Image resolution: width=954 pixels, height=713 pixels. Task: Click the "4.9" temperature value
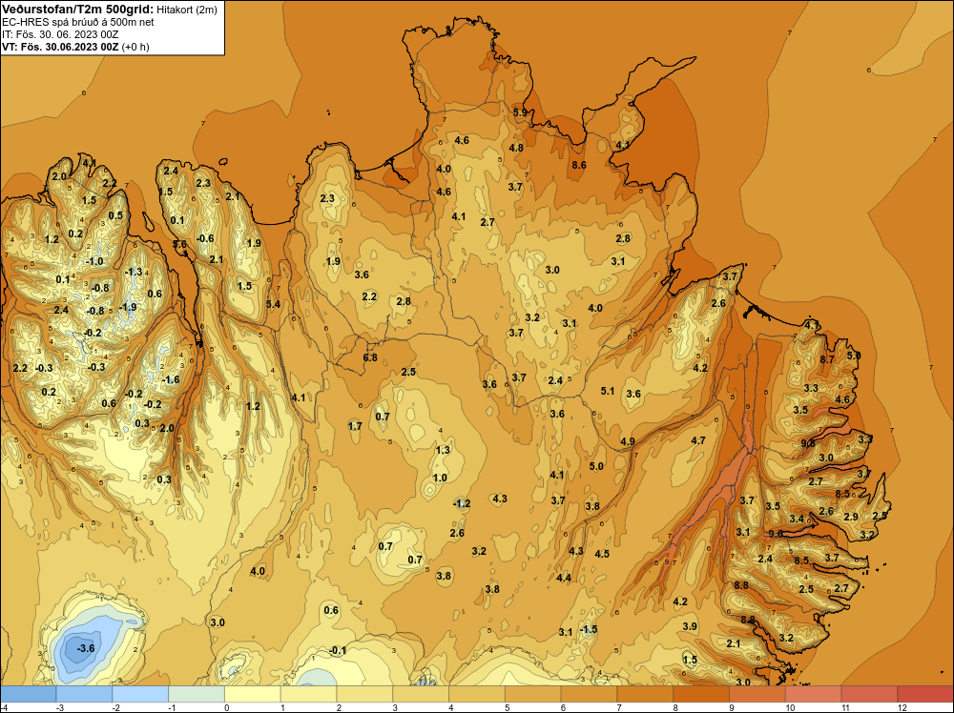click(x=628, y=441)
